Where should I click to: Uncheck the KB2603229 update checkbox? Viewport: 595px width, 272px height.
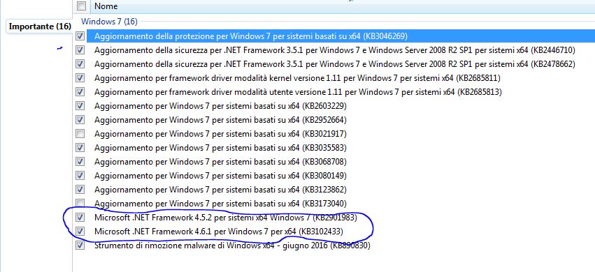click(x=80, y=106)
